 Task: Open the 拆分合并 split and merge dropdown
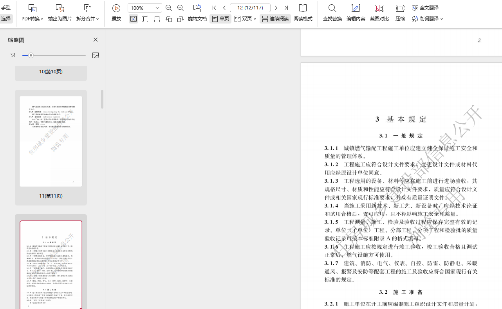88,13
